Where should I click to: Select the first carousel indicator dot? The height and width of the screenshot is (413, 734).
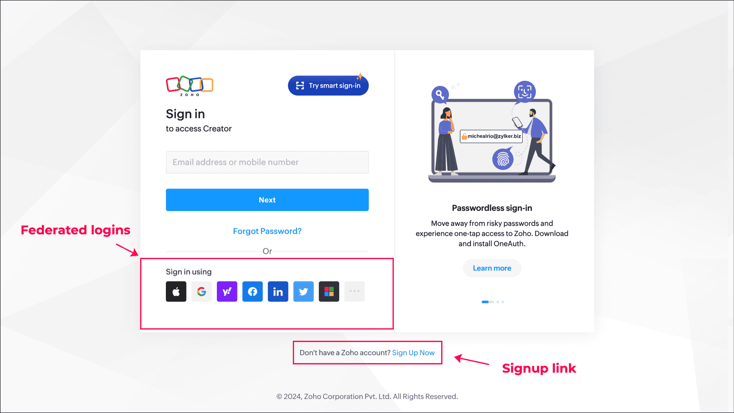coord(487,302)
